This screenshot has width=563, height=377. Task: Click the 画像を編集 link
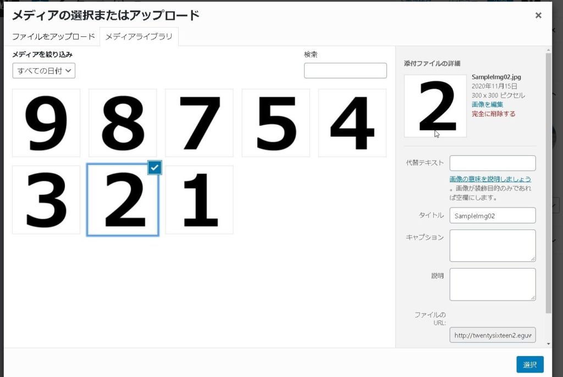tap(487, 105)
